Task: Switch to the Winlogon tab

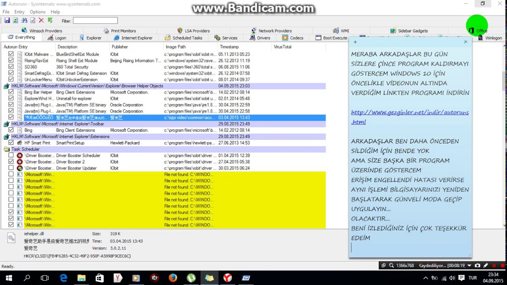Action: [x=490, y=38]
